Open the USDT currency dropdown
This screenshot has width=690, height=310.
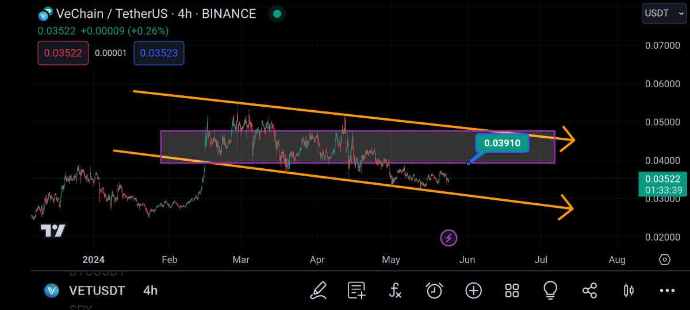pos(664,14)
